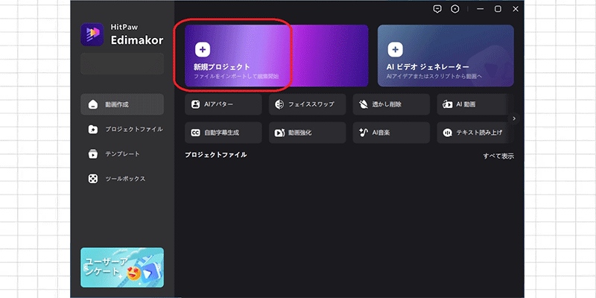Open the settings hexagon icon in title bar
Image resolution: width=596 pixels, height=298 pixels.
click(x=455, y=9)
